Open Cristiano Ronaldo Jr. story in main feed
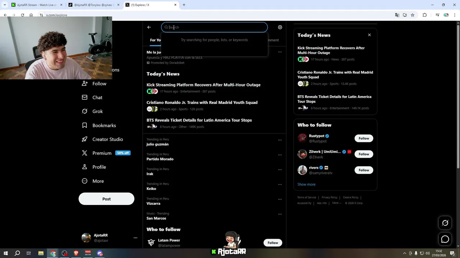This screenshot has height=258, width=460. pos(202,102)
